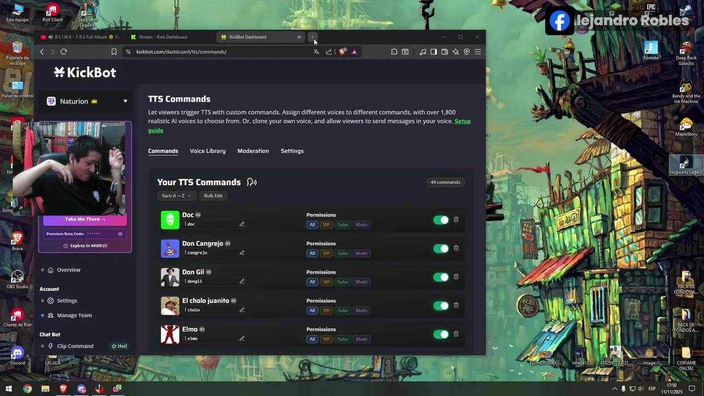Open Overview in the sidebar
704x396 pixels.
[69, 269]
